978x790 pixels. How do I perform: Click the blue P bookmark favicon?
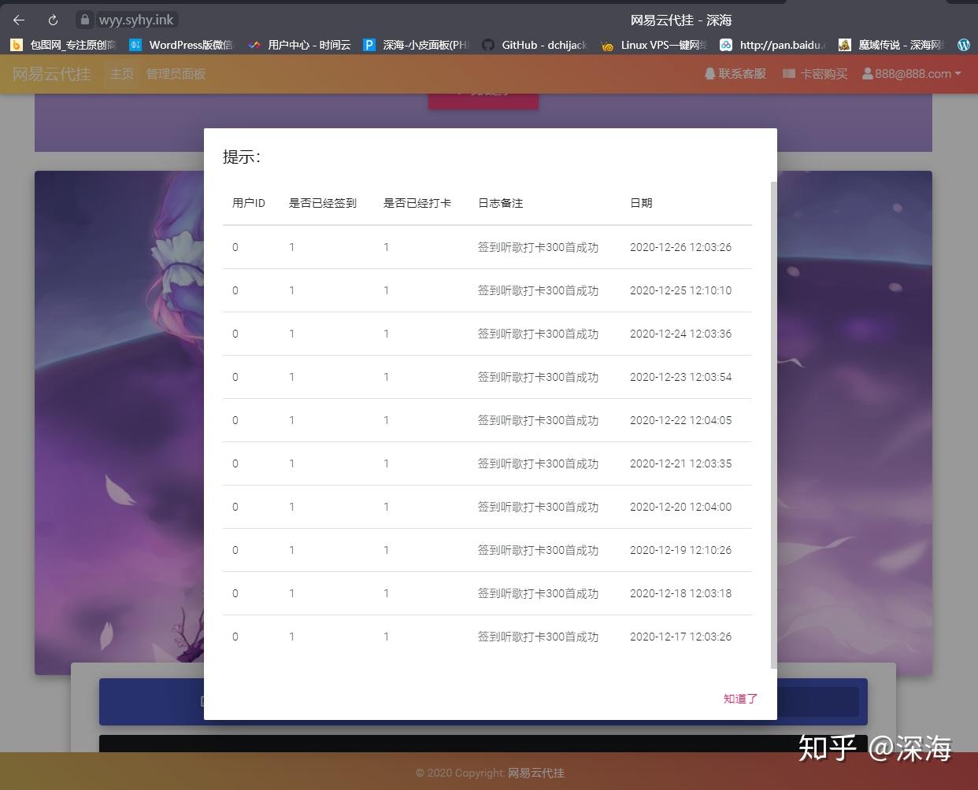(x=369, y=45)
